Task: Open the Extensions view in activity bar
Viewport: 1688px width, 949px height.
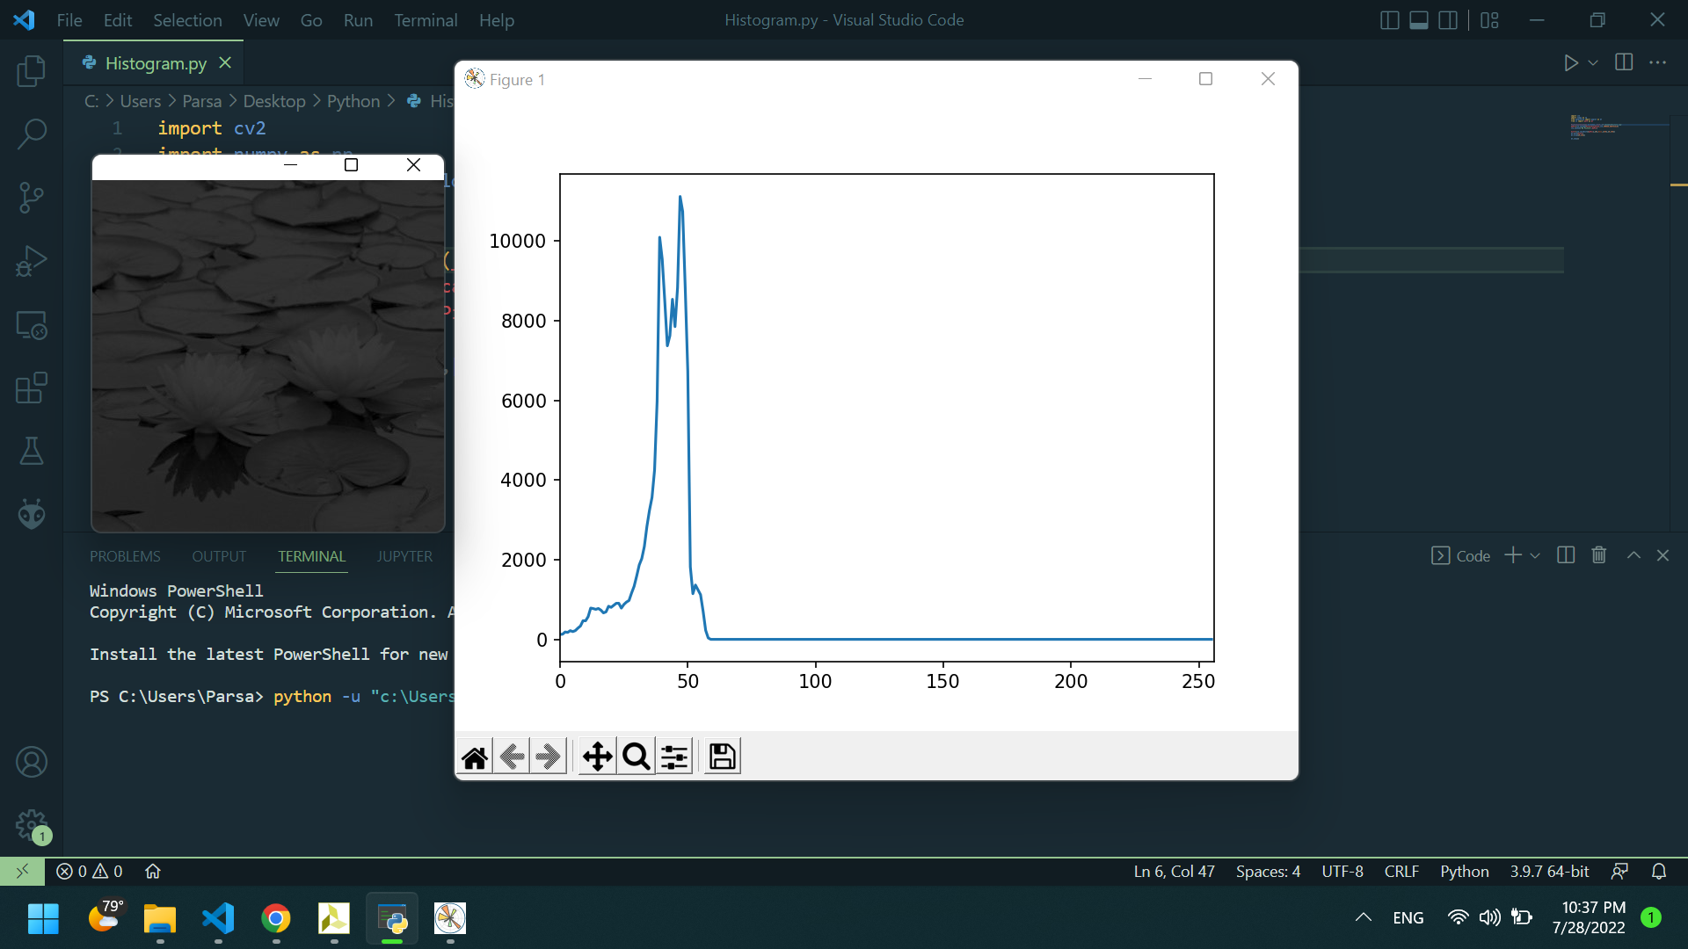Action: click(x=32, y=388)
